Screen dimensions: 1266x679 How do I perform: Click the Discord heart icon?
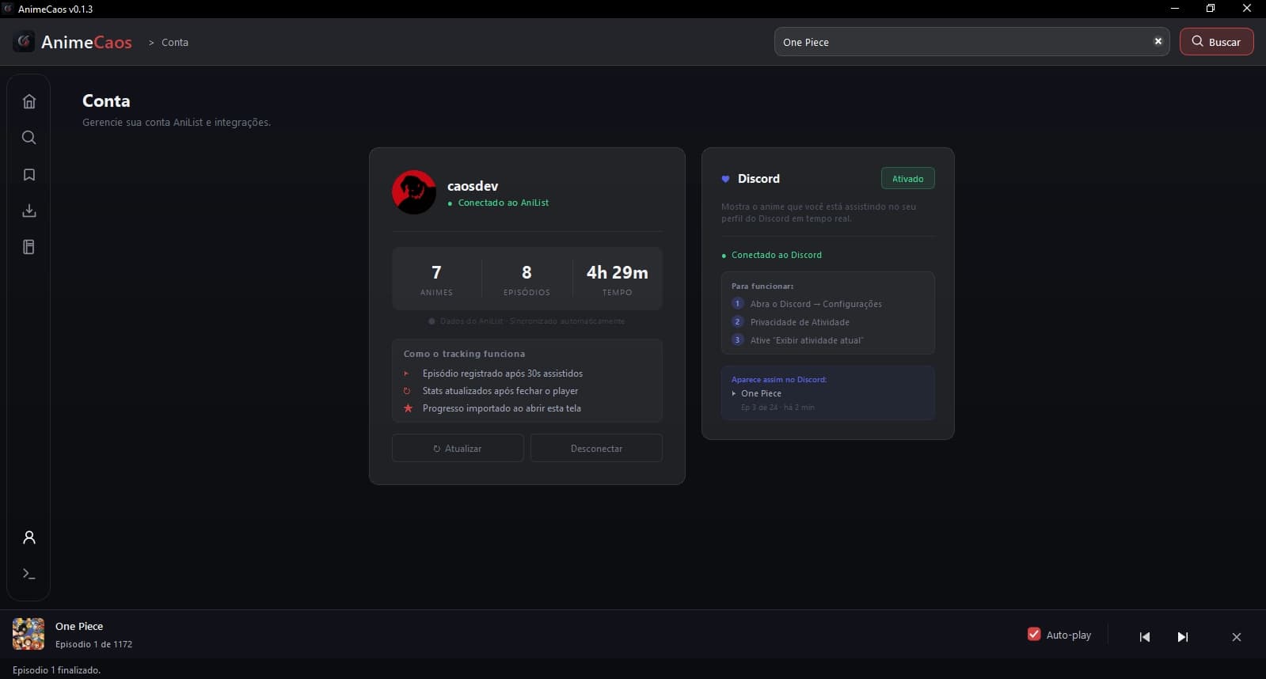(x=725, y=179)
